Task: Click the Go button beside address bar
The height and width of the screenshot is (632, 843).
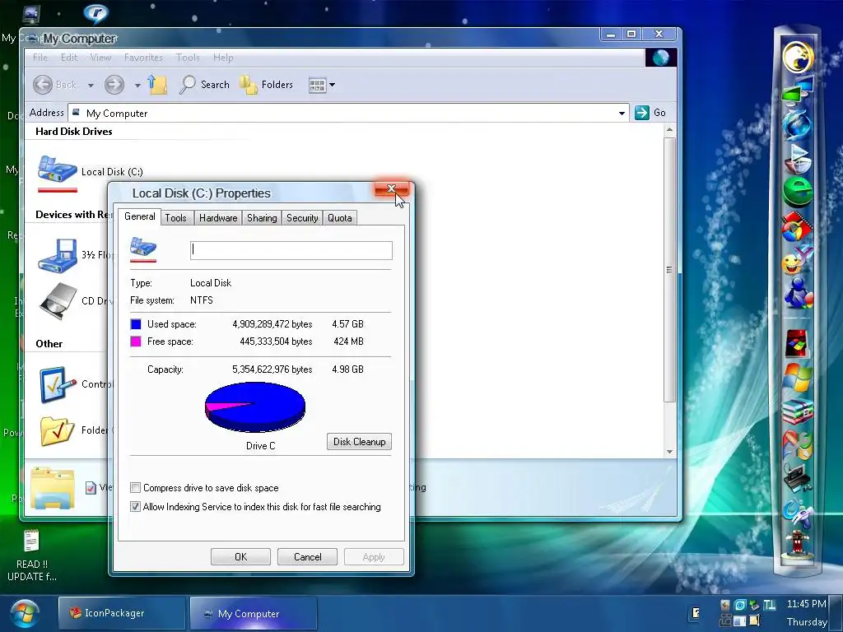Action: pyautogui.click(x=650, y=113)
